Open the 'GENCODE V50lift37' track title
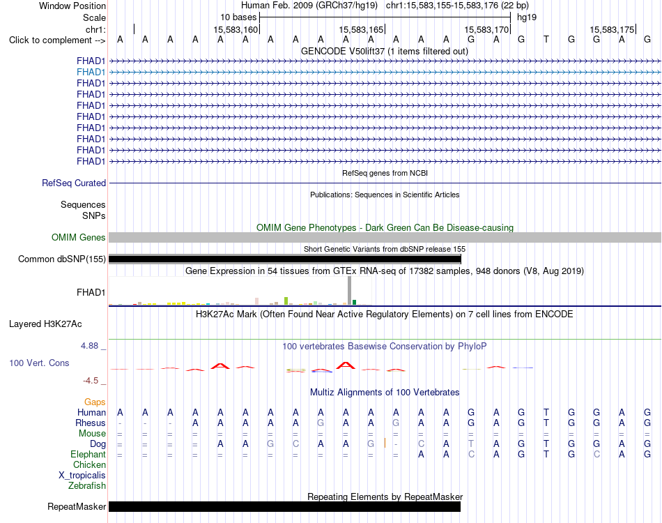The height and width of the screenshot is (523, 662). tap(385, 51)
